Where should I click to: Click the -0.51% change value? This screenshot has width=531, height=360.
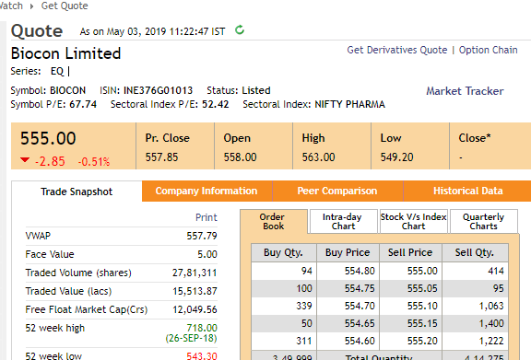click(94, 162)
